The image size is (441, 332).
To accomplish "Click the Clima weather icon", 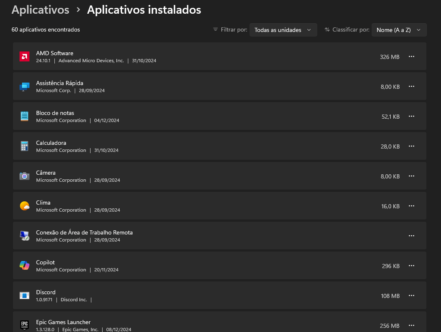I will 24,206.
